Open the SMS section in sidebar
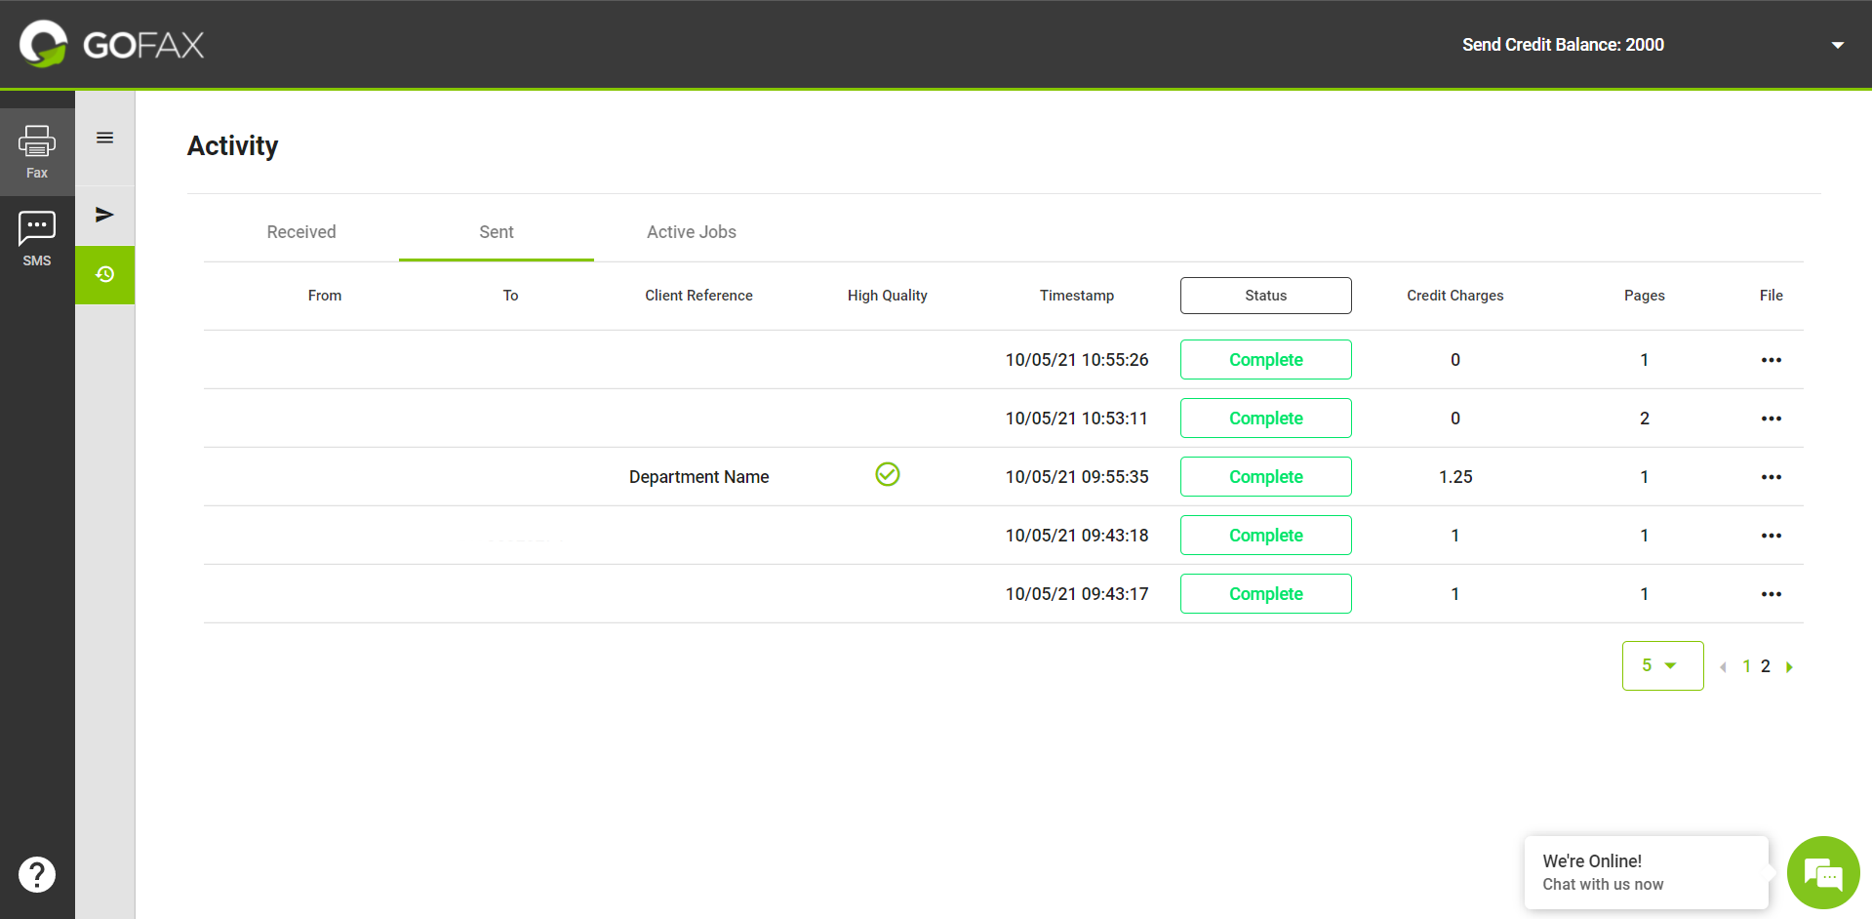The image size is (1872, 919). (x=37, y=240)
